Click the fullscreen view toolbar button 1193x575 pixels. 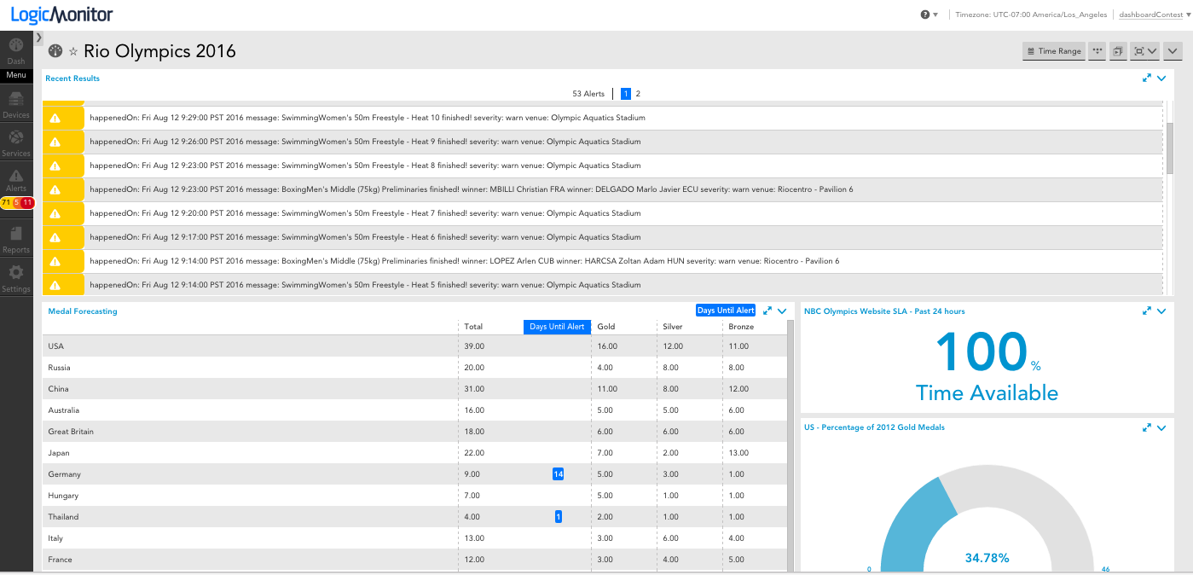[x=1144, y=51]
